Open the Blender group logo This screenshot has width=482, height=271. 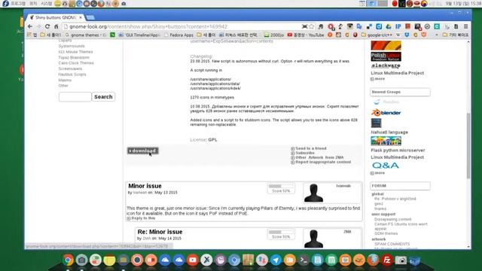[386, 112]
